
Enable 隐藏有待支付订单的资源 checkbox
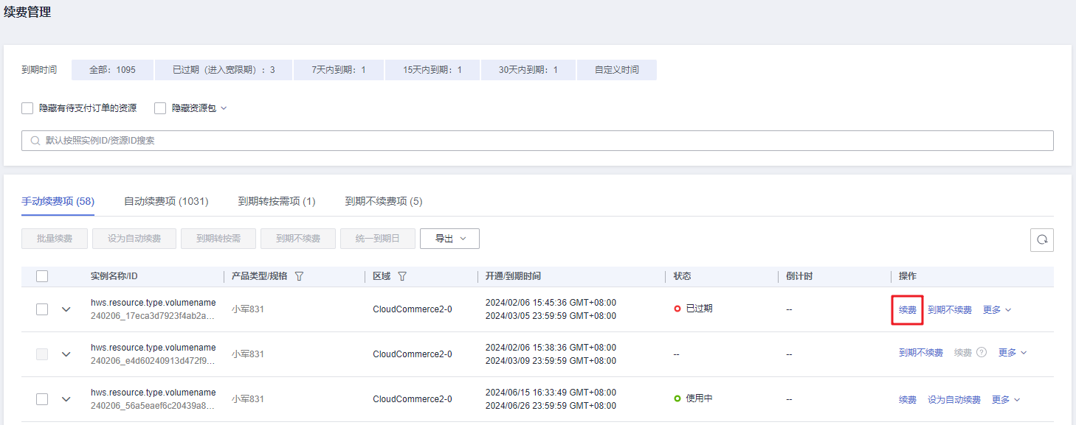27,108
